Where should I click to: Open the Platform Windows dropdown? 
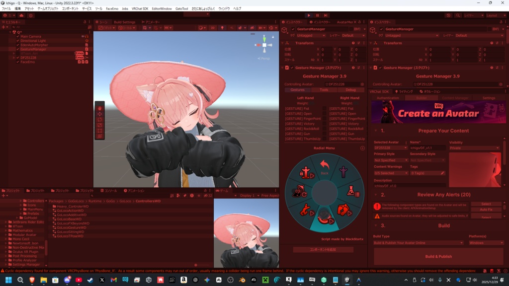pyautogui.click(x=486, y=243)
